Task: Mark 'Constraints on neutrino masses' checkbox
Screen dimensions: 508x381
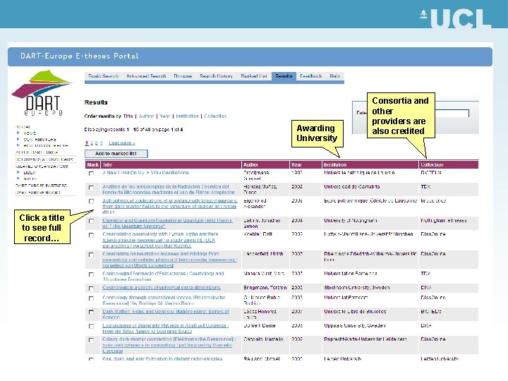Action: 91,255
